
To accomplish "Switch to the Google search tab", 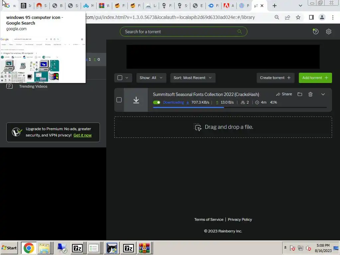I will 10,6.
